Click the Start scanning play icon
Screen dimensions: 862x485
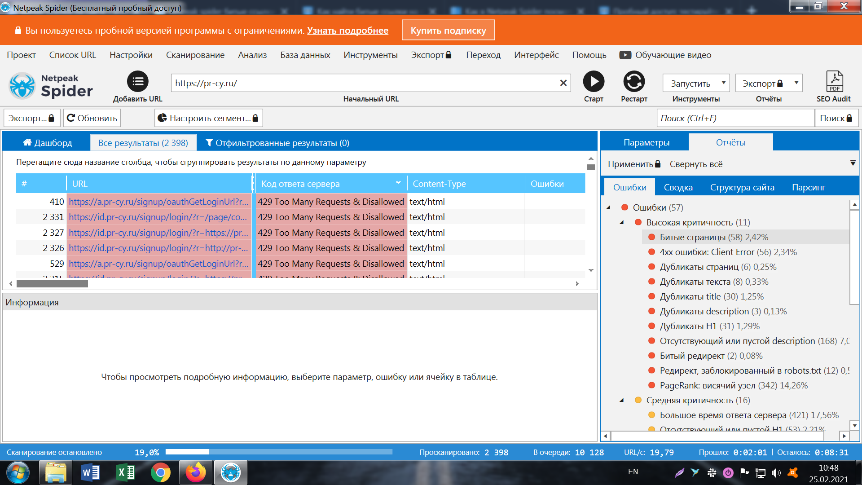pos(594,82)
